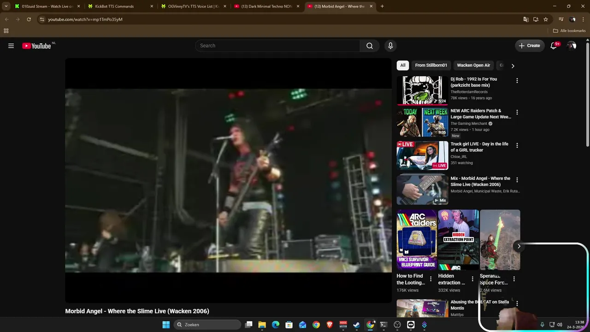590x332 pixels.
Task: Open a new browser tab
Action: [382, 6]
